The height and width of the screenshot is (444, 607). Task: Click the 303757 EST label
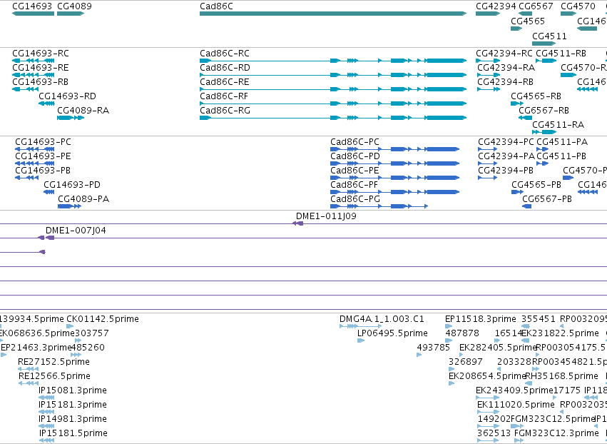click(92, 333)
